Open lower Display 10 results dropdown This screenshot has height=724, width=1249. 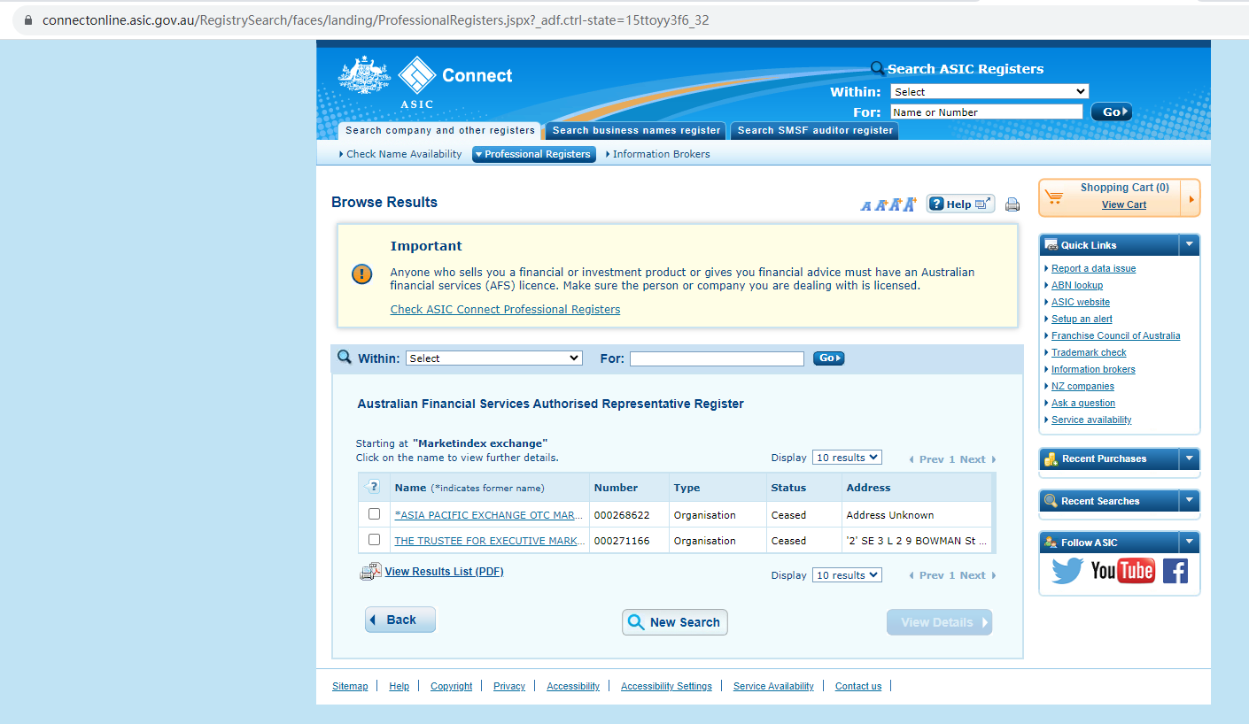pyautogui.click(x=847, y=575)
